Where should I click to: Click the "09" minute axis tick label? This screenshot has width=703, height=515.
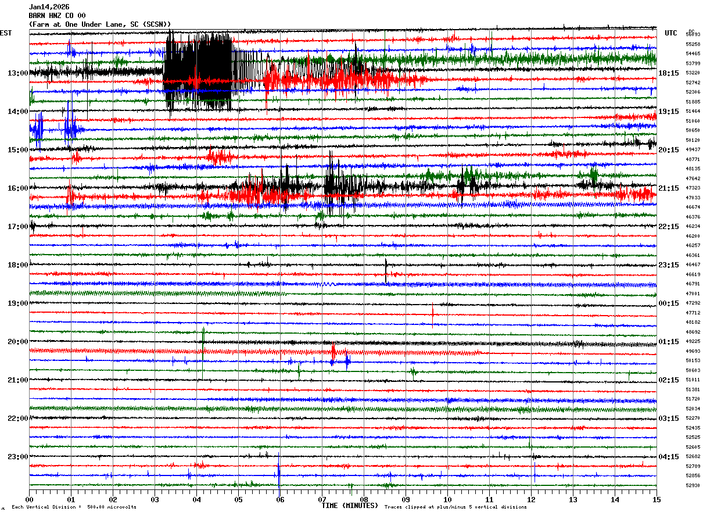406,499
